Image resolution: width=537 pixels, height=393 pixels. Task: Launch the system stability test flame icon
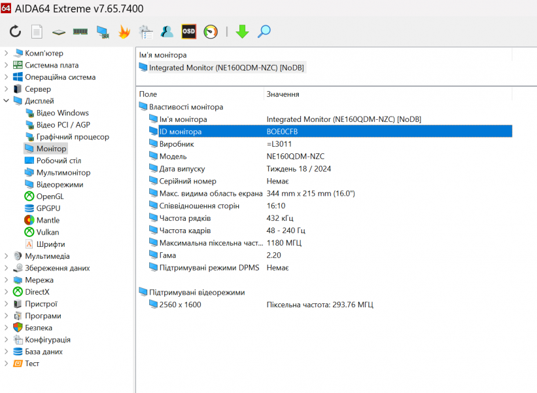click(124, 32)
